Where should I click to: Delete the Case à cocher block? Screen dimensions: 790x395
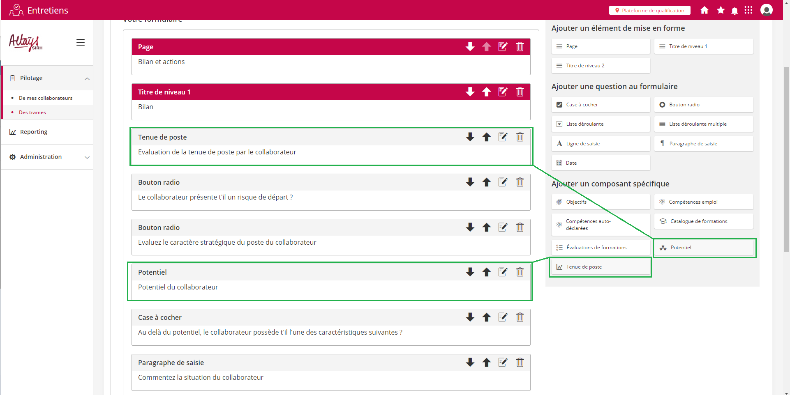point(520,317)
